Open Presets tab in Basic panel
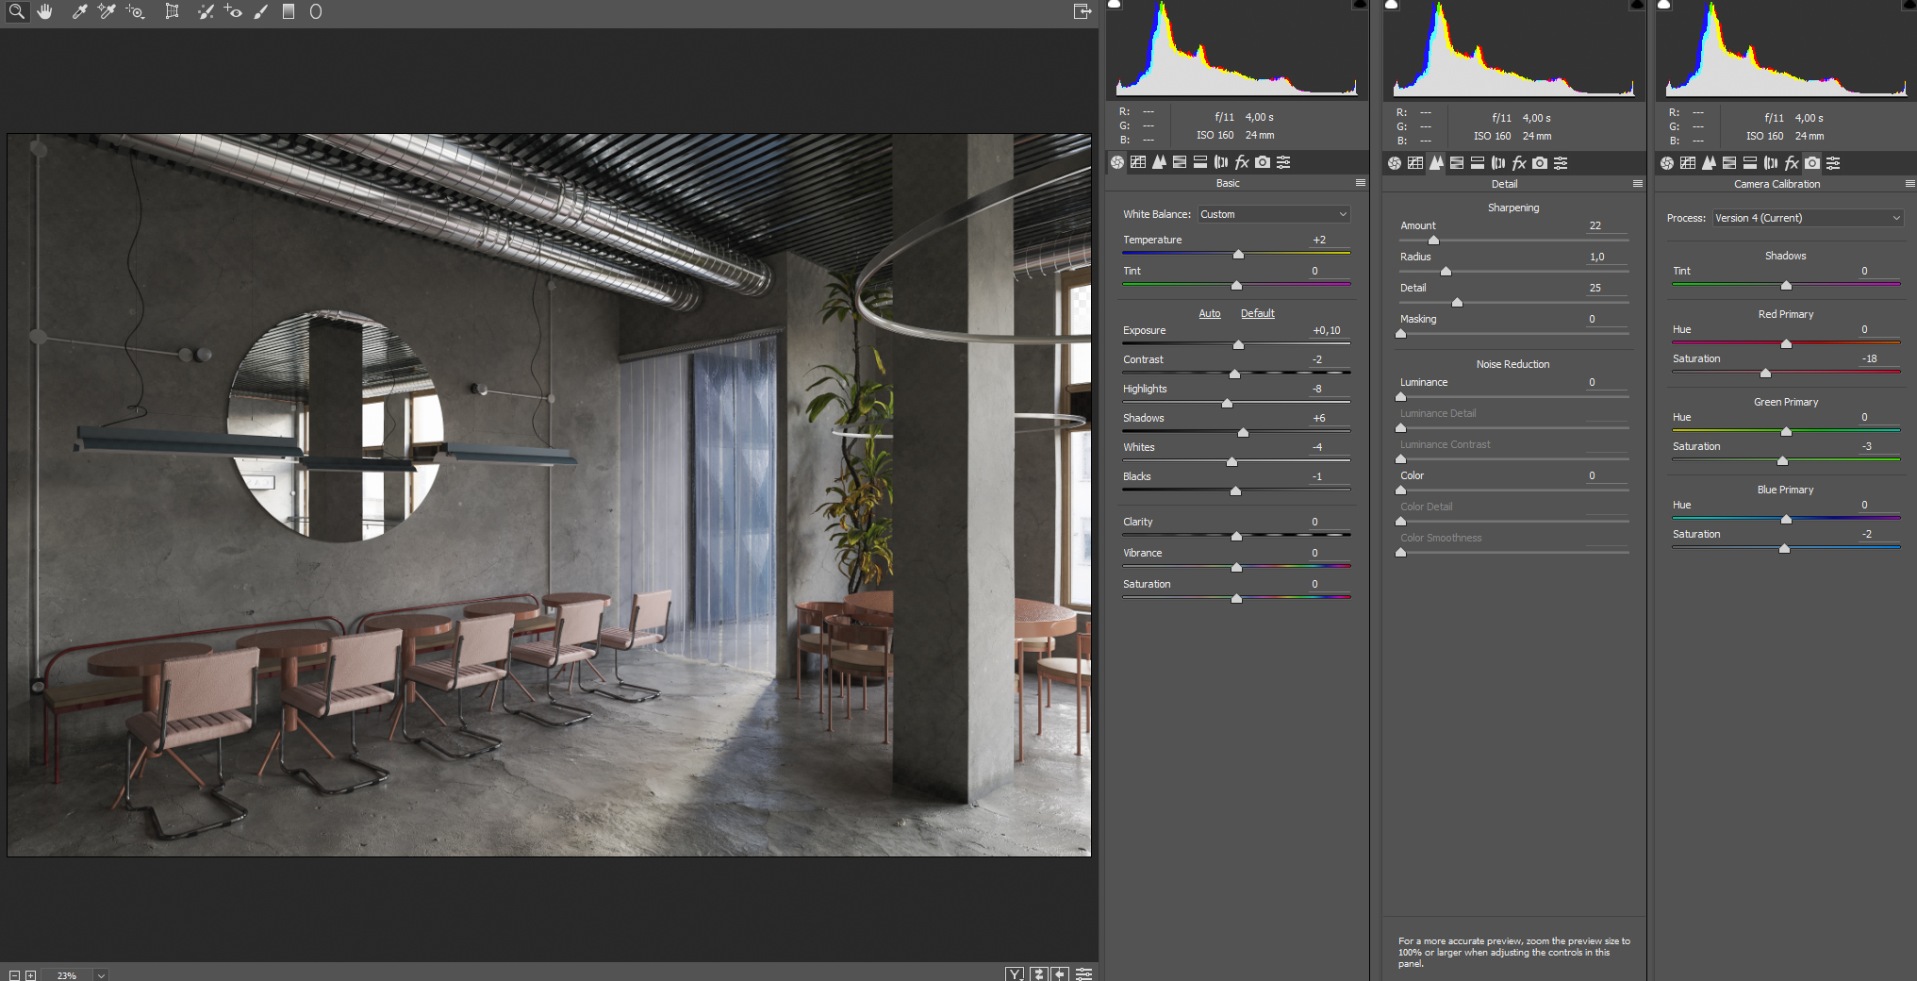 pos(1283,162)
